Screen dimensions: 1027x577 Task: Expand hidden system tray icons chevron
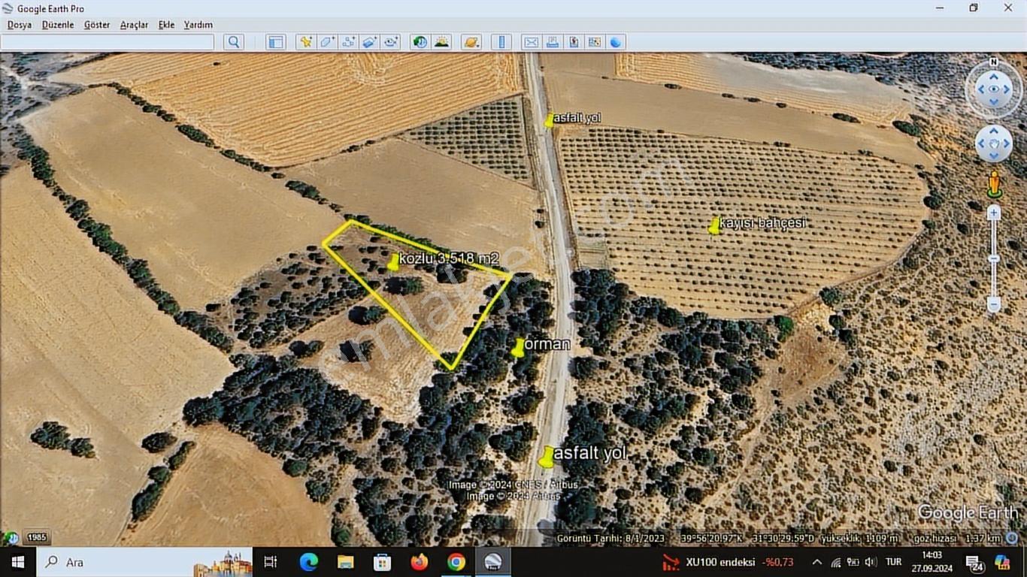click(816, 562)
